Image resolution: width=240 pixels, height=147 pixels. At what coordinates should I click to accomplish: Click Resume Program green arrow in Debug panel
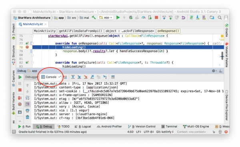[x=20, y=77]
